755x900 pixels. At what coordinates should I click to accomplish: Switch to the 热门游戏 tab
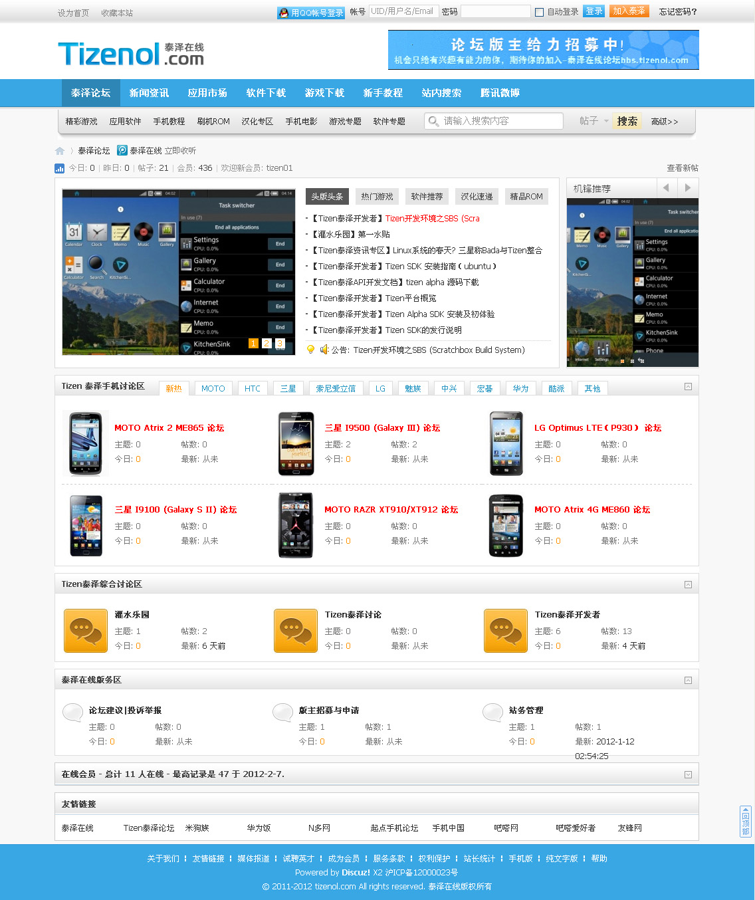[377, 197]
